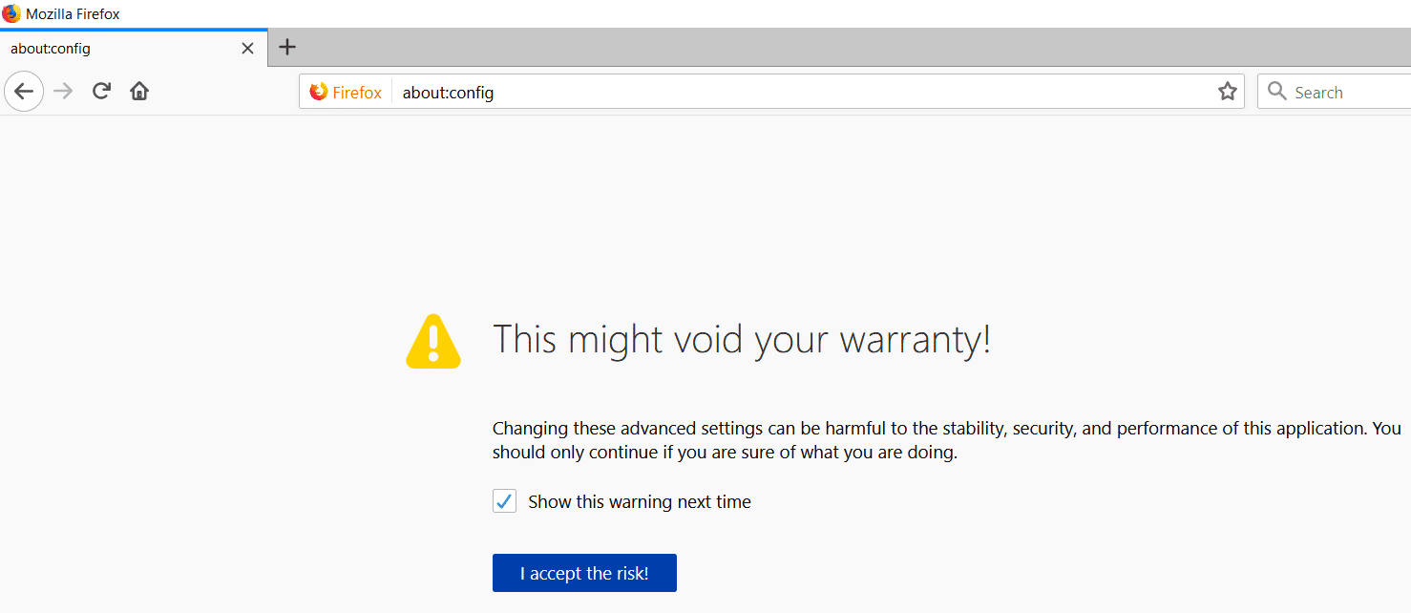Click the Mozilla Firefox window title text
The width and height of the screenshot is (1411, 613).
click(73, 14)
